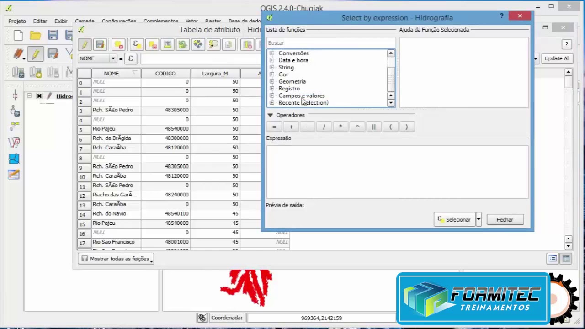Click the open parenthesis operator button
This screenshot has height=329, width=585.
[x=390, y=127]
